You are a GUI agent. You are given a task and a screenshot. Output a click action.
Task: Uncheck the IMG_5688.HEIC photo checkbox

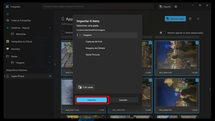point(197,80)
